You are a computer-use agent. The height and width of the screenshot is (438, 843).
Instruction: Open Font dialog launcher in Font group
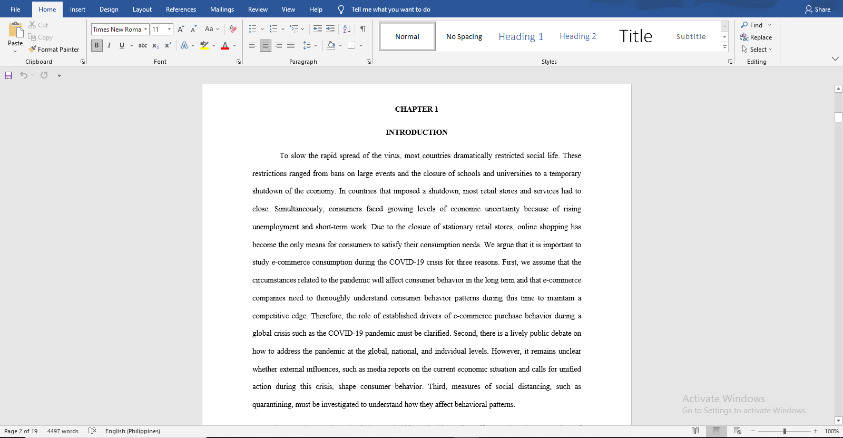(239, 62)
